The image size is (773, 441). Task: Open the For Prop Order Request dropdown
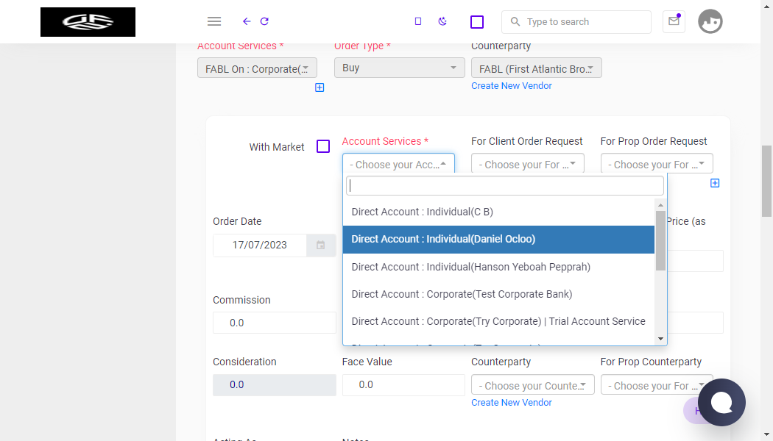point(657,163)
